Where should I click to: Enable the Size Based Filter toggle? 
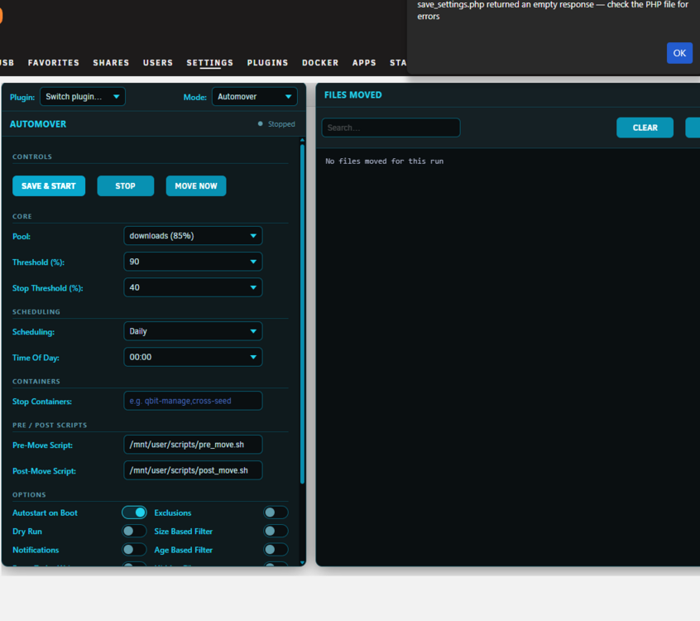(276, 532)
